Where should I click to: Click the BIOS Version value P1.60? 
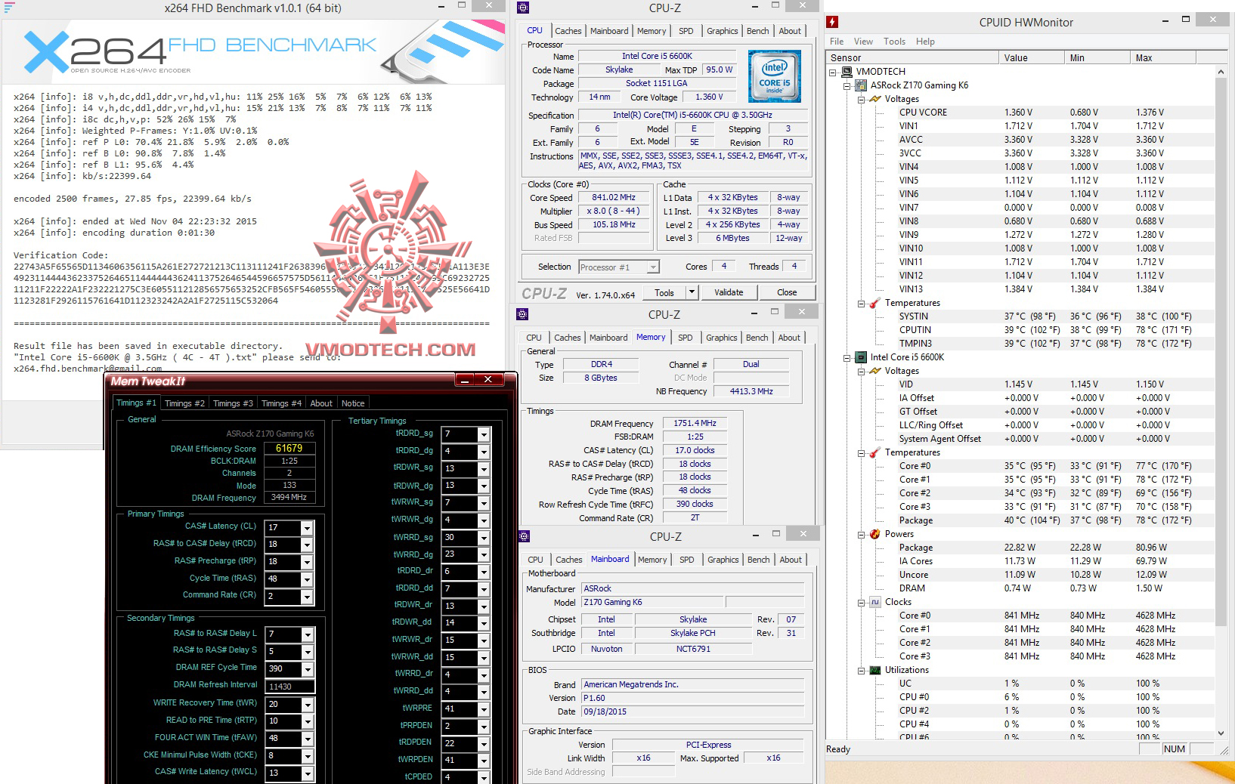point(693,698)
